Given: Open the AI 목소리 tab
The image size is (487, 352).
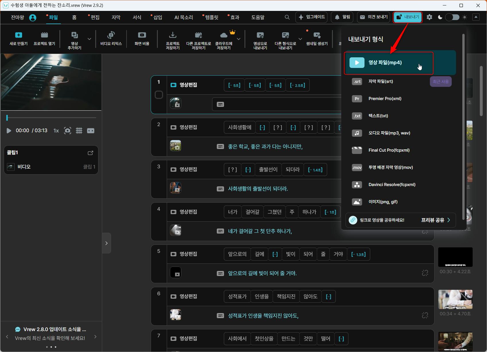Looking at the screenshot, I should click(184, 17).
